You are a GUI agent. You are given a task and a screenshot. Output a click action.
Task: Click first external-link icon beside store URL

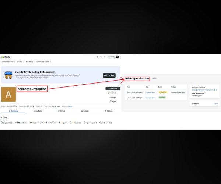point(214,90)
